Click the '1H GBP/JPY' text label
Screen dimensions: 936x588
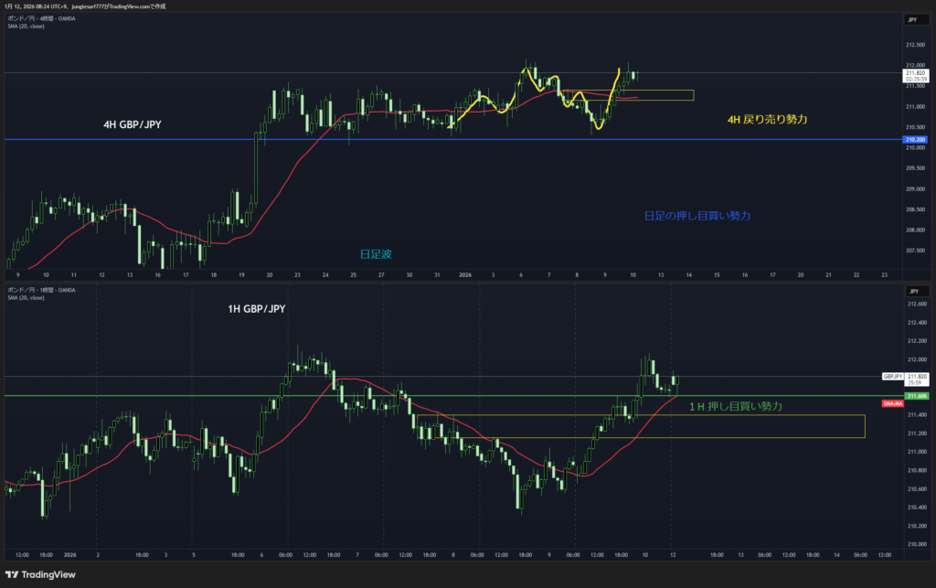click(x=256, y=309)
